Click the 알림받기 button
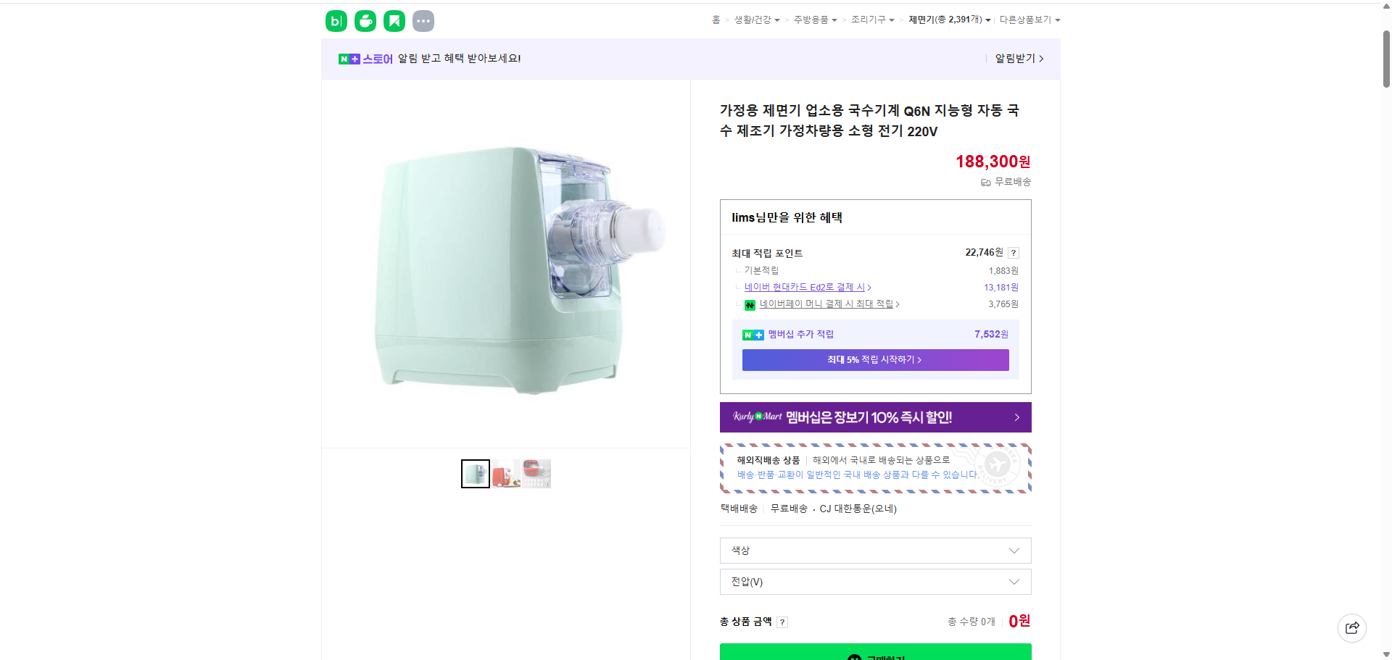 [1014, 59]
